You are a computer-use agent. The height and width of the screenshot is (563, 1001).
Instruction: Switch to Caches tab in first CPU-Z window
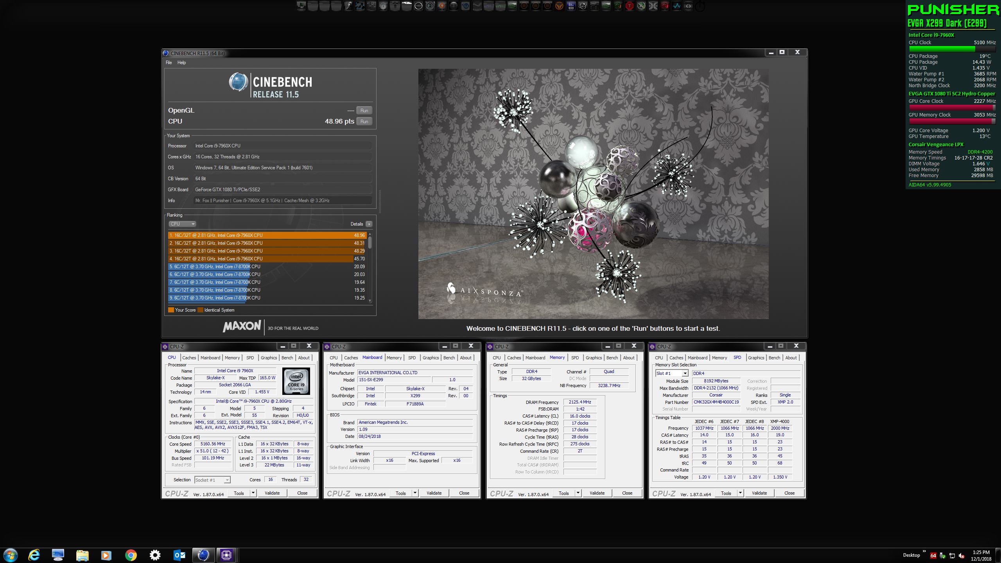(189, 358)
